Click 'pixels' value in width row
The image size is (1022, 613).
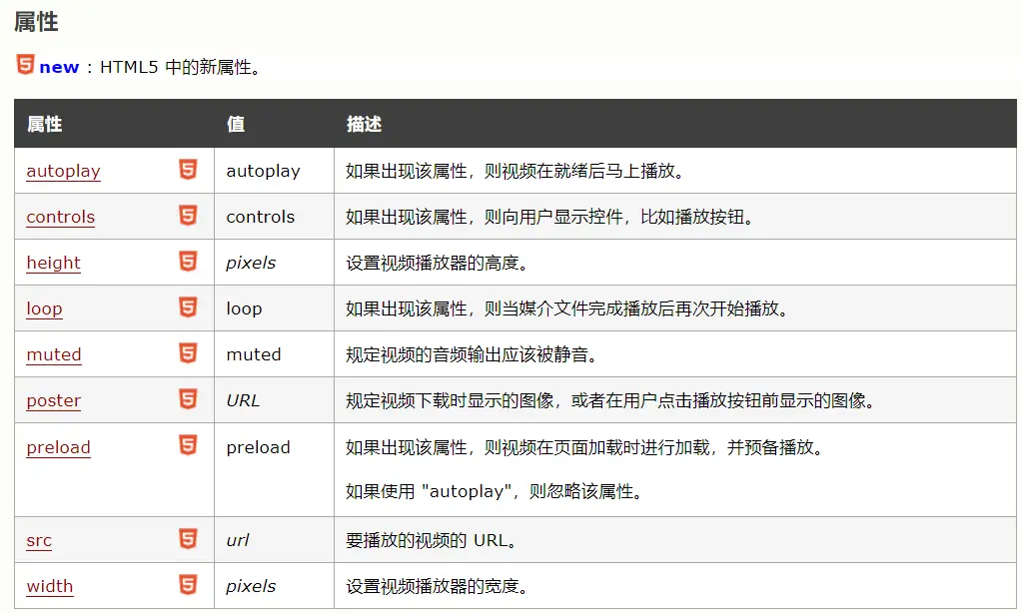[251, 586]
